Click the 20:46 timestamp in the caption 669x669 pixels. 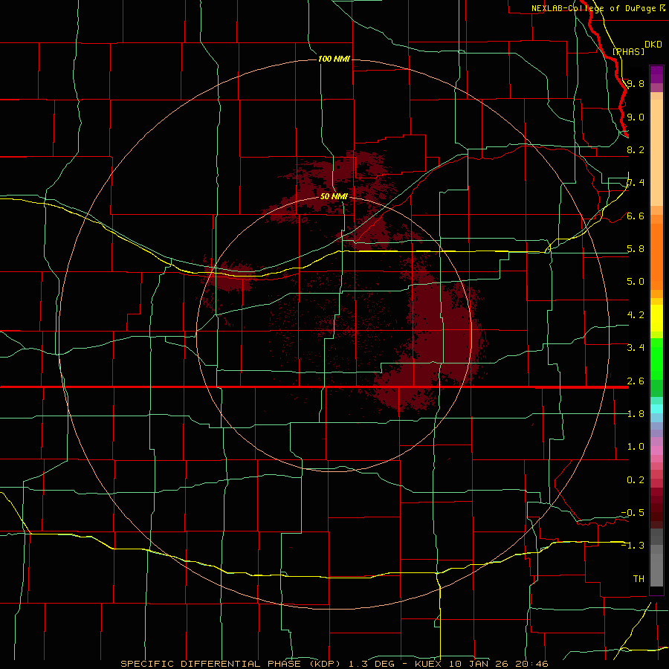pyautogui.click(x=531, y=664)
